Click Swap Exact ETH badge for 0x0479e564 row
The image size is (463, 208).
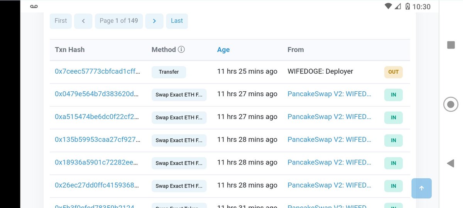tap(179, 95)
